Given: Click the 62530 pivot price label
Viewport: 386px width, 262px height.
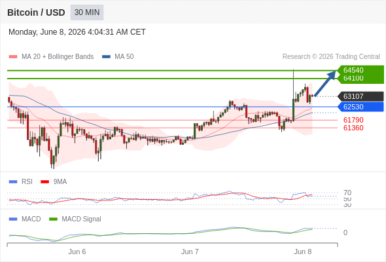Looking at the screenshot, I should point(360,107).
